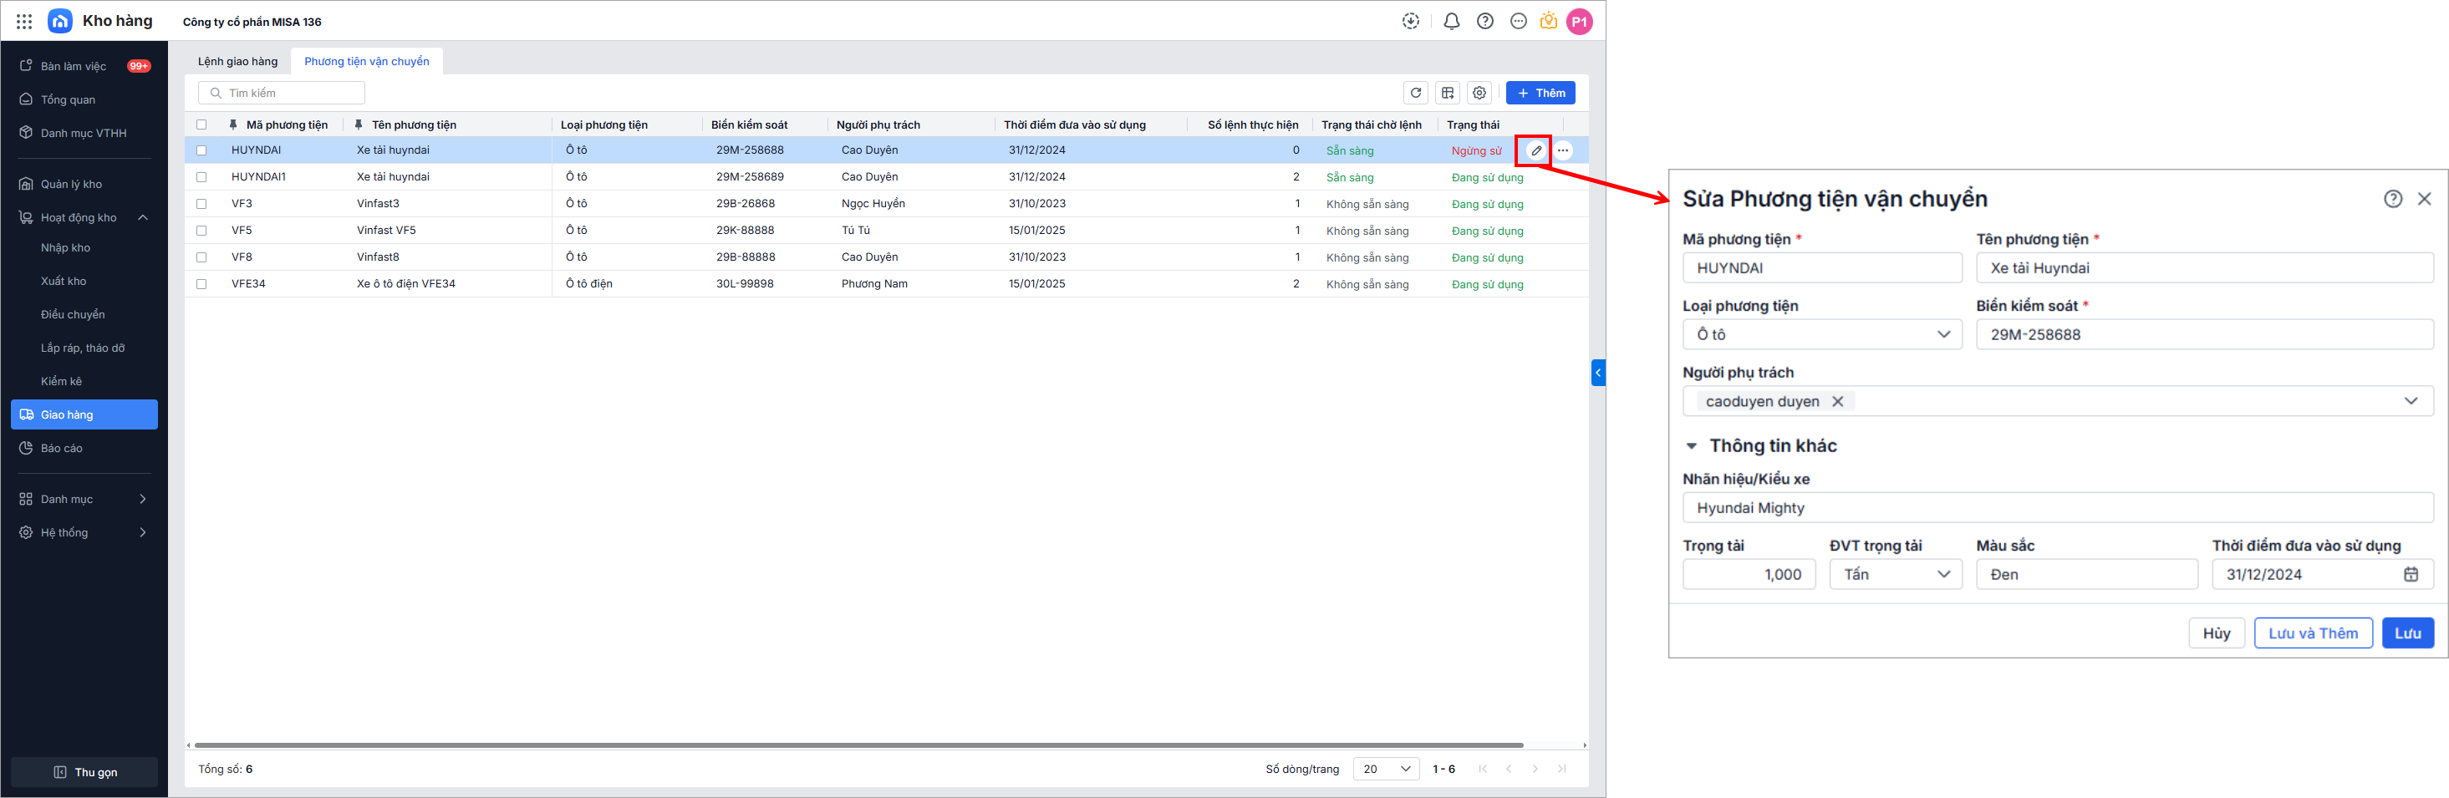
Task: Open calendar picker for Thời điểm đưa vào sử dụng
Action: tap(2410, 575)
